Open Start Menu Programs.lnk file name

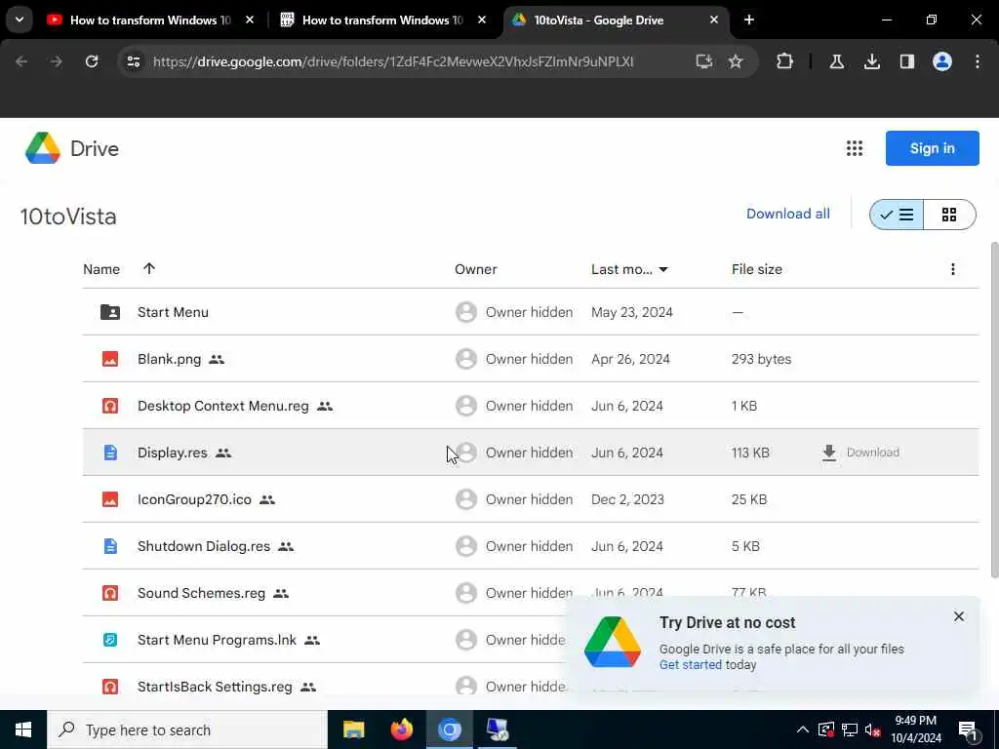tap(217, 640)
